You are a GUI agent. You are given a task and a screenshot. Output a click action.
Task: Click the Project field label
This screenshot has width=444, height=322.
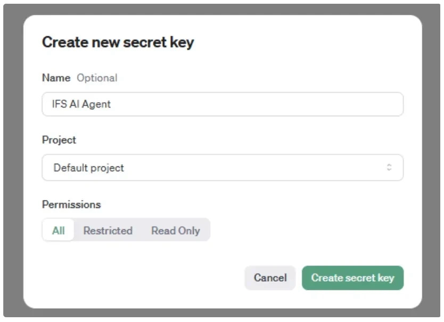pyautogui.click(x=59, y=140)
